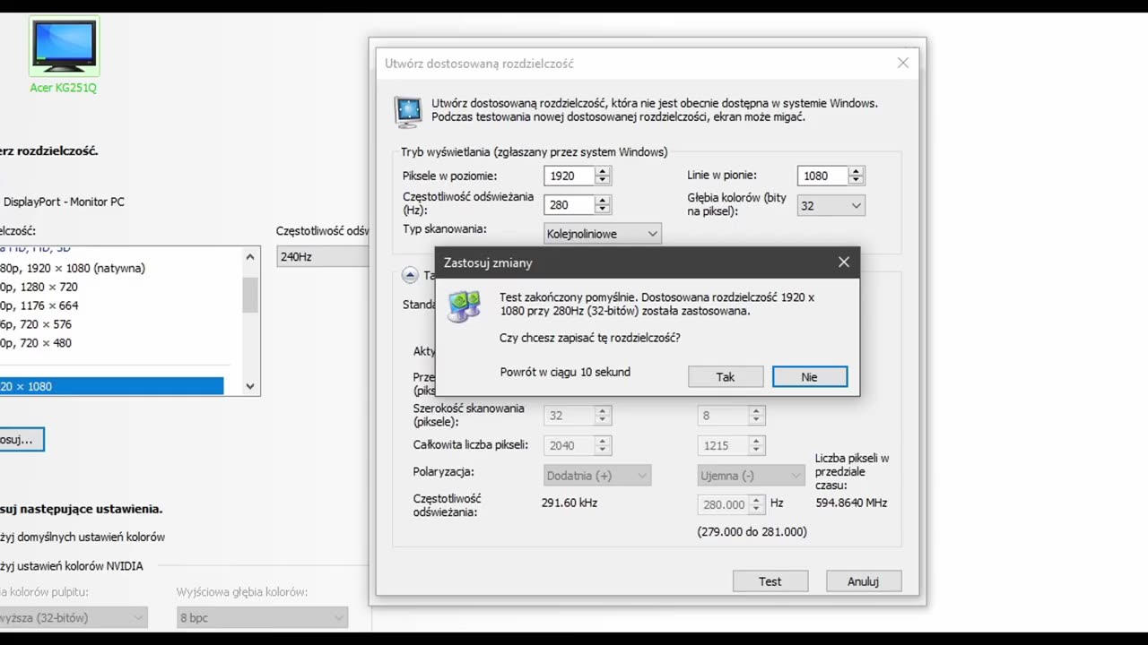Collapse the timing section round chevron
The width and height of the screenshot is (1148, 645).
[410, 275]
